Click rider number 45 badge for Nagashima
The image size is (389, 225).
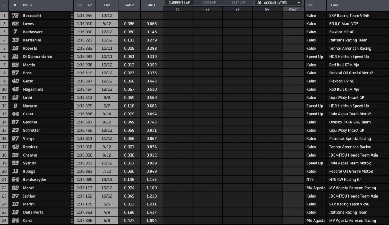coord(15,89)
